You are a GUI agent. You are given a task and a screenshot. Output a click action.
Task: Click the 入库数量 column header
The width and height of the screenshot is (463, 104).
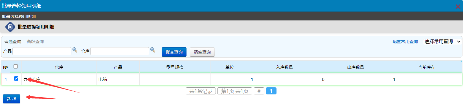click(284, 67)
